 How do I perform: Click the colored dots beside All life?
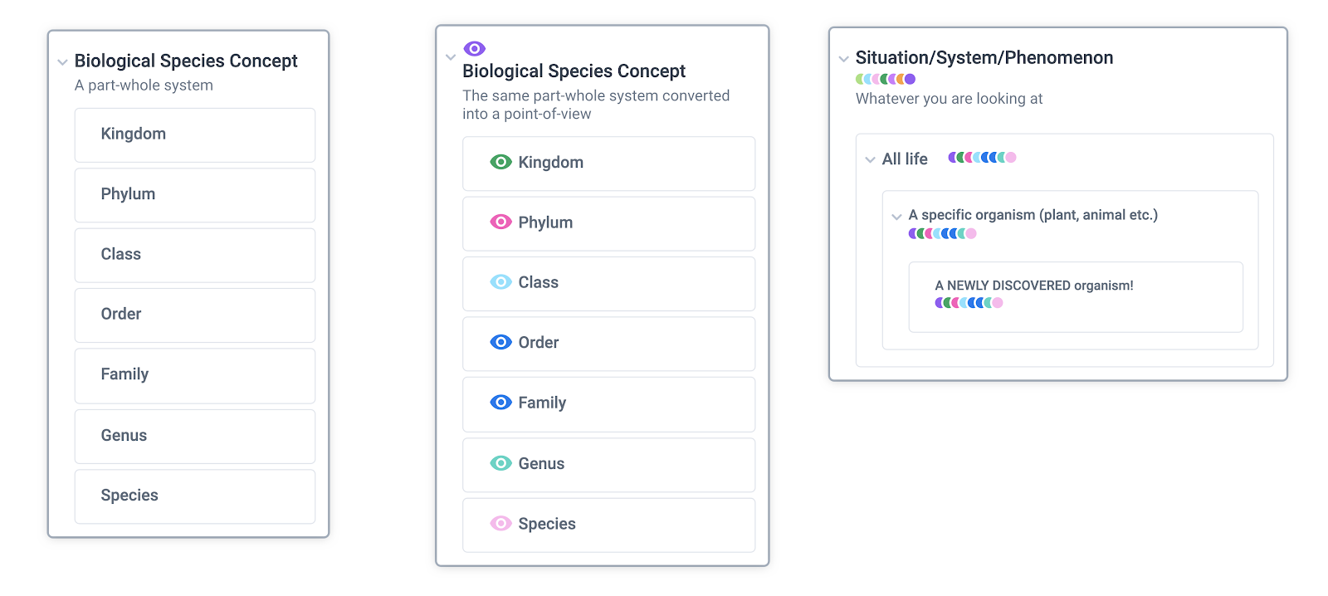[982, 158]
